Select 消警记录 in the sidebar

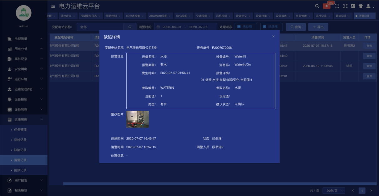coord(23,160)
